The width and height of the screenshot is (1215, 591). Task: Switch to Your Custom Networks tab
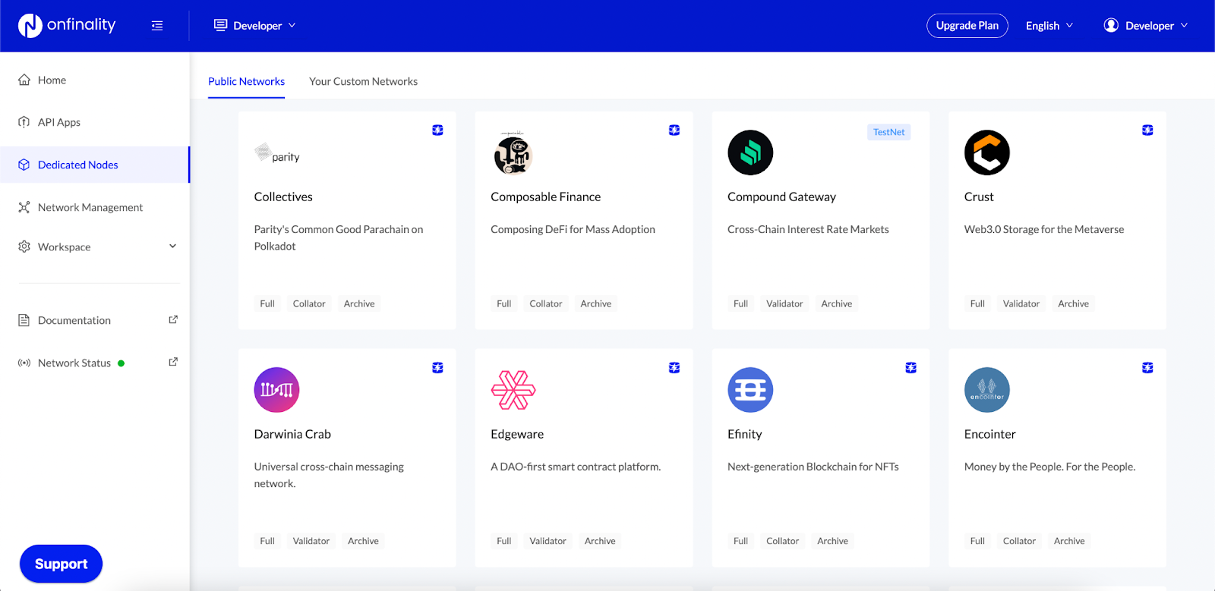[x=363, y=81]
